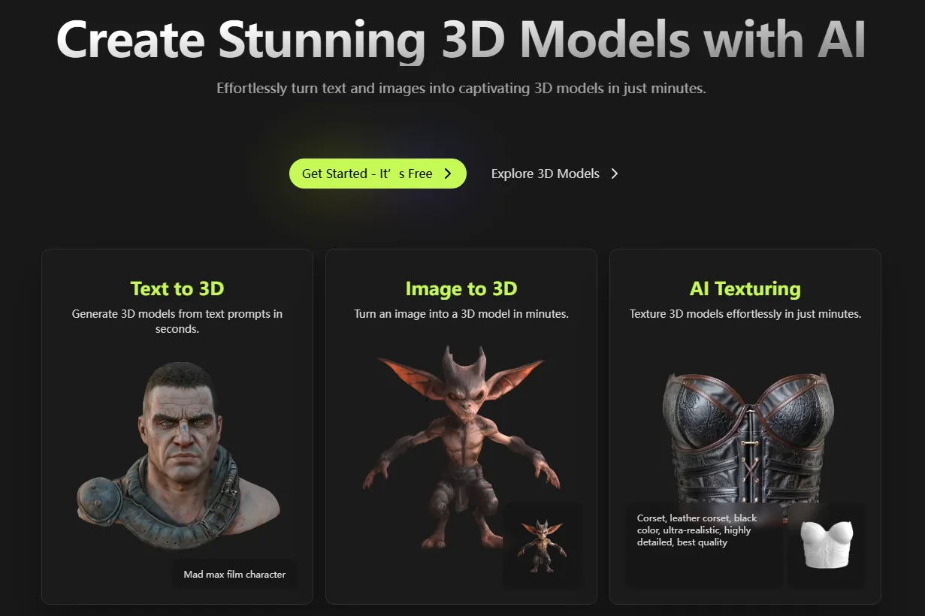Image resolution: width=925 pixels, height=616 pixels.
Task: Click the Effortlessly turn text and images subtitle
Action: click(461, 89)
